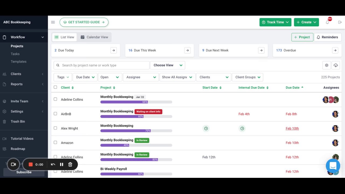
Task: Click the Tutorial Videos sidebar icon
Action: click(4, 139)
